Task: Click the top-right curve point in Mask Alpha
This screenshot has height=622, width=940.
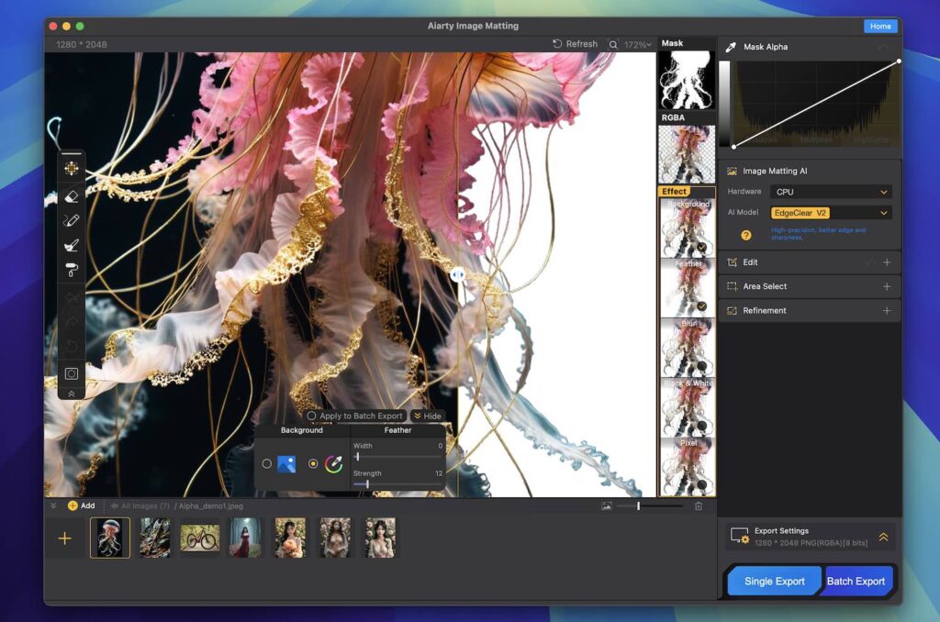Action: (x=899, y=61)
